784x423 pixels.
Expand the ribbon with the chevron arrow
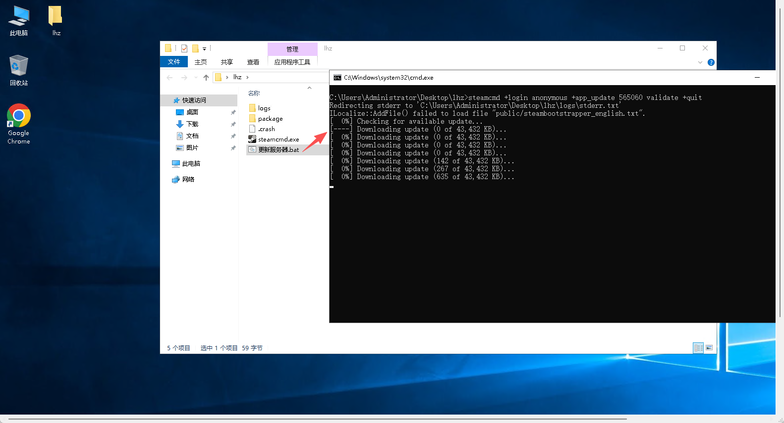(700, 62)
